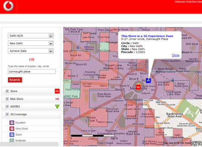Image resolution: width=202 pixels, height=147 pixels.
Task: Click the metro station icon near Babar Road Area
Action: 173,80
